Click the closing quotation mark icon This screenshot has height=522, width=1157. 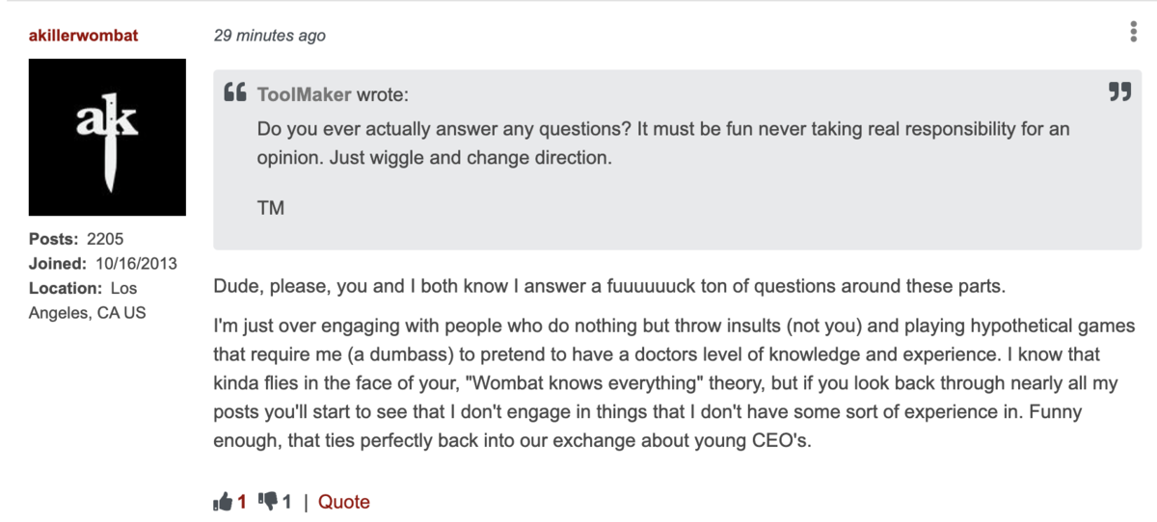(x=1119, y=93)
